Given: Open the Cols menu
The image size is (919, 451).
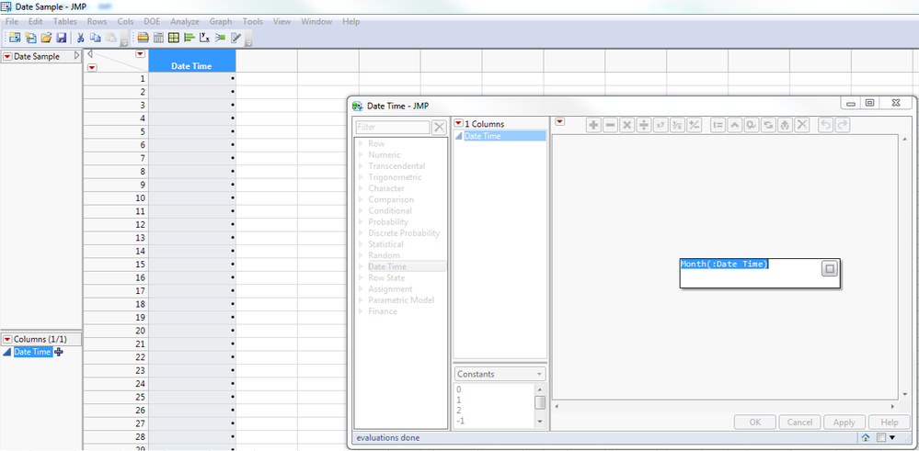Looking at the screenshot, I should tap(125, 22).
